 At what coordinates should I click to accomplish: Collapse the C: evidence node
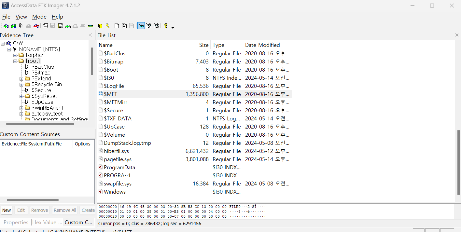click(3, 43)
